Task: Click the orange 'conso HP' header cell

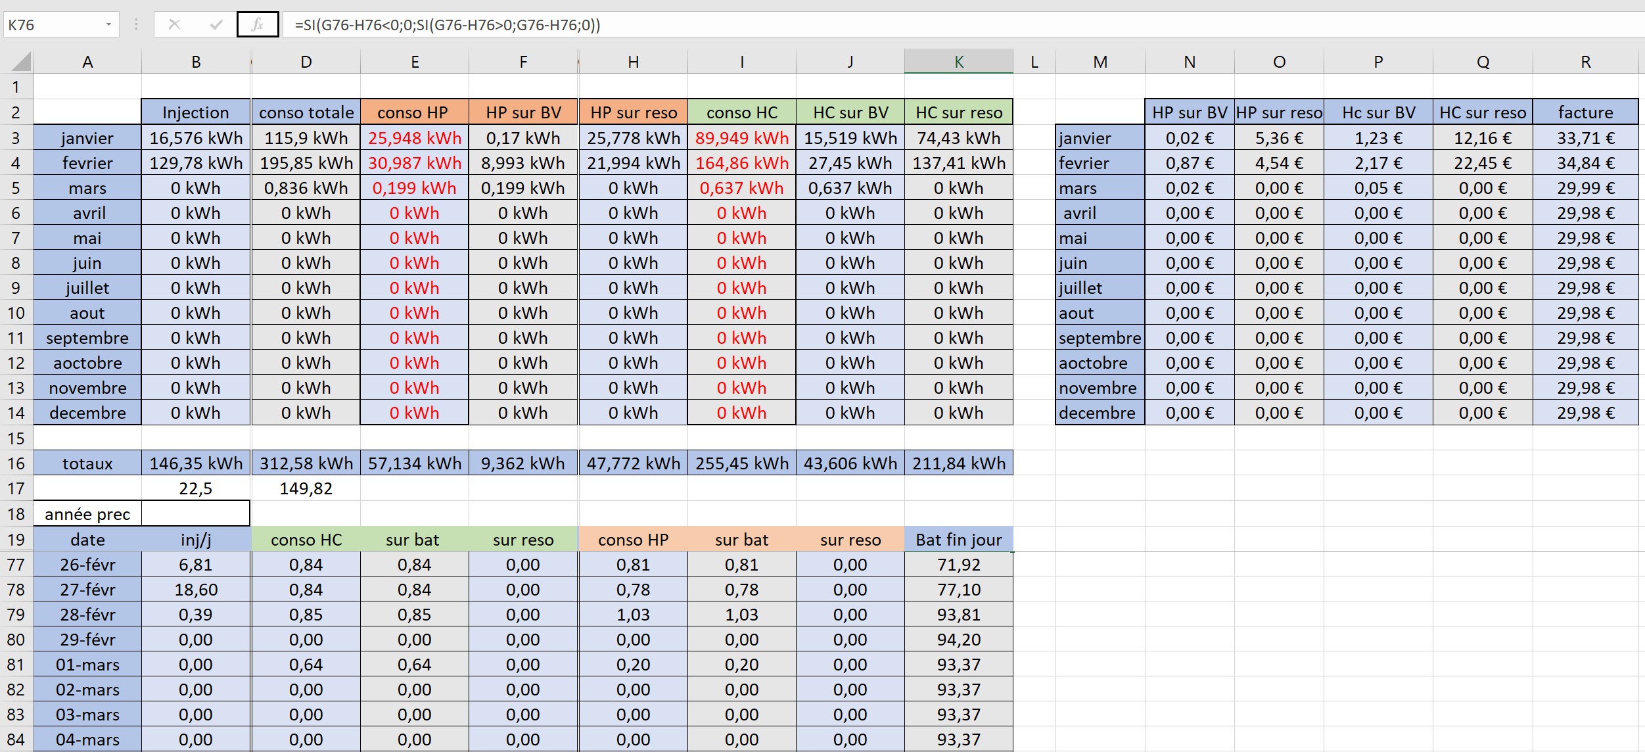Action: [x=413, y=112]
